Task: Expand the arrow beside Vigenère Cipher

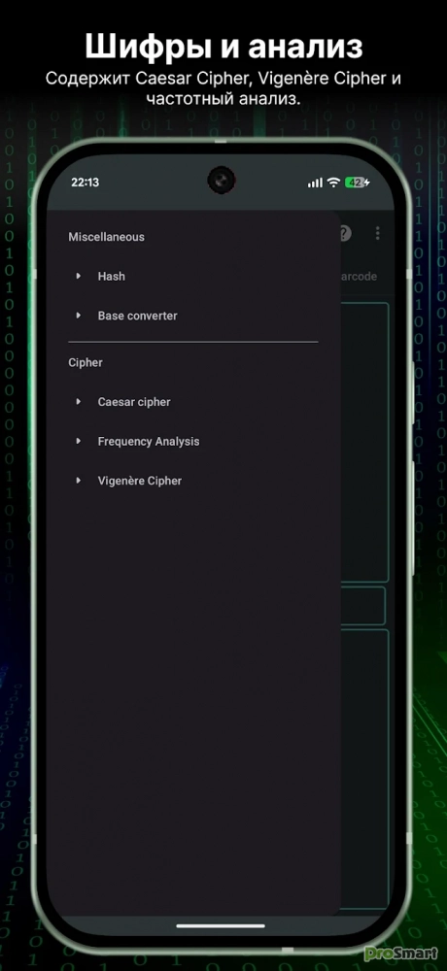Action: tap(78, 480)
